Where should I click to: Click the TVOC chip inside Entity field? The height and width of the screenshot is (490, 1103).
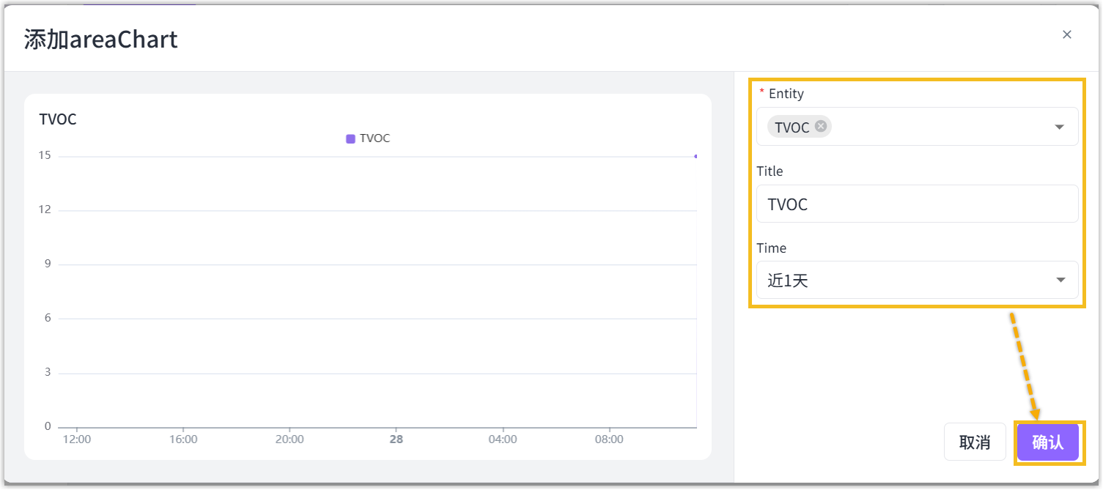792,127
